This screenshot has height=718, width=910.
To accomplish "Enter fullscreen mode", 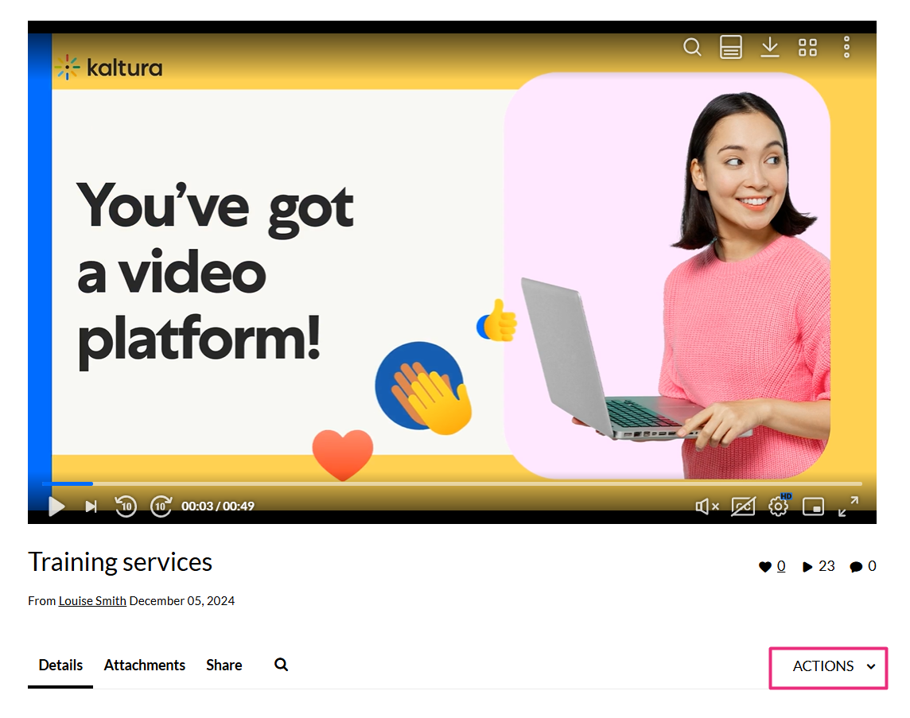I will (x=849, y=506).
